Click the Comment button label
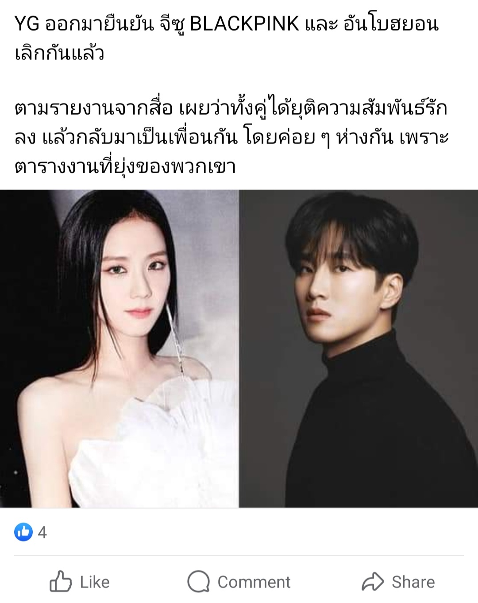This screenshot has height=603, width=478. click(254, 582)
